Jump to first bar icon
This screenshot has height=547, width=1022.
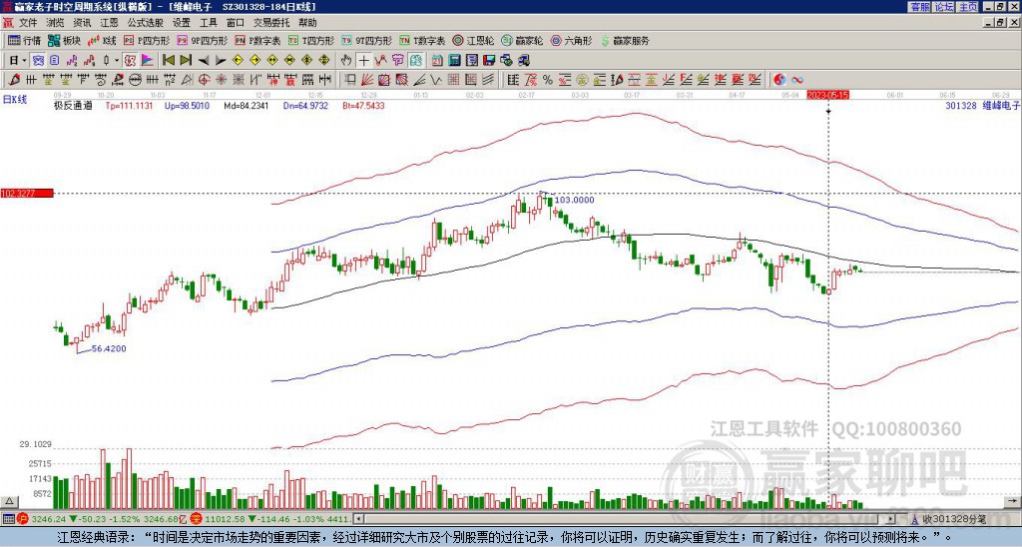(168, 61)
